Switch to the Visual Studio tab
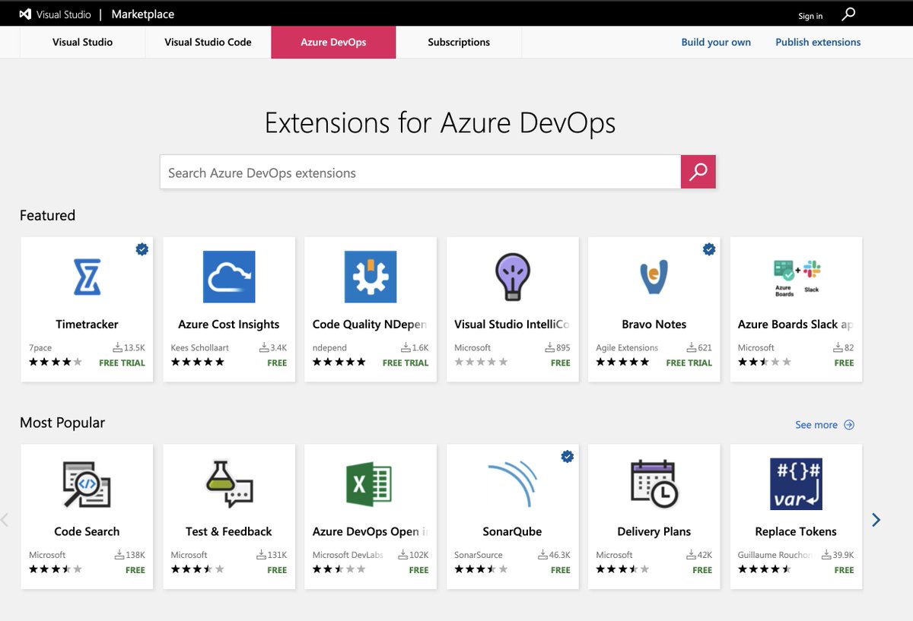This screenshot has width=913, height=621. click(82, 43)
